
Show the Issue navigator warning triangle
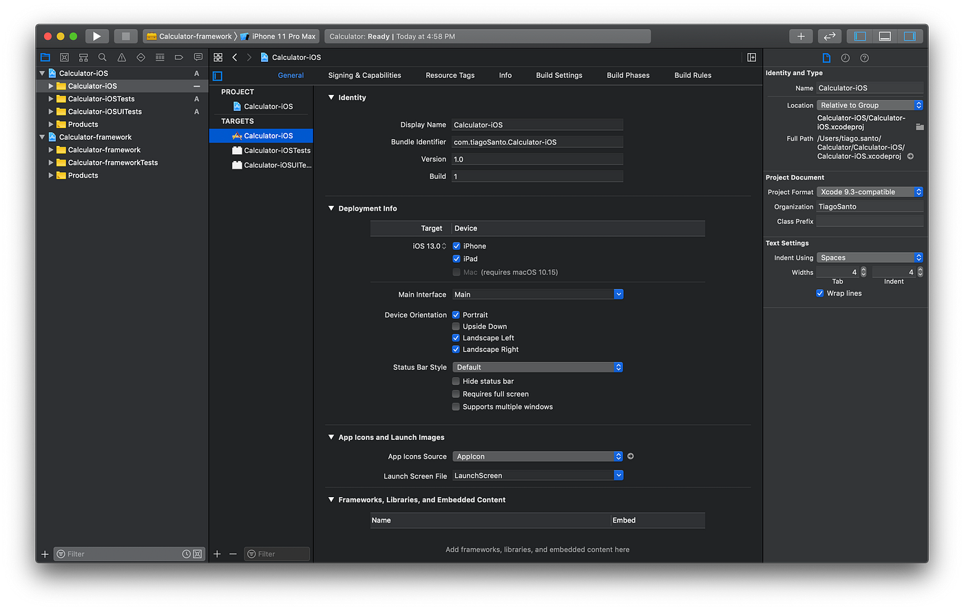click(121, 57)
